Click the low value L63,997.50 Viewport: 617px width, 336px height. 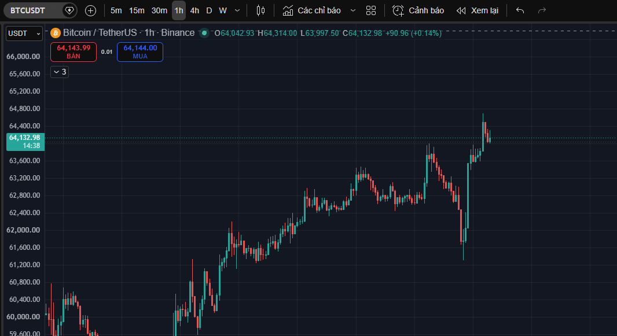click(x=319, y=34)
